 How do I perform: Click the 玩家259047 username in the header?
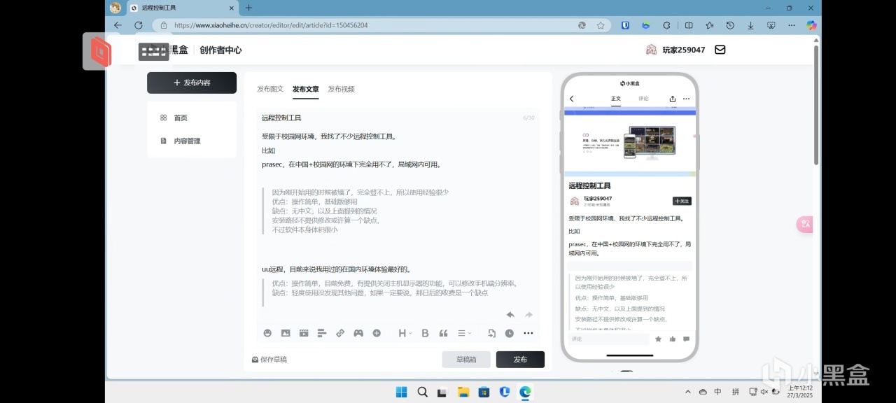(684, 50)
